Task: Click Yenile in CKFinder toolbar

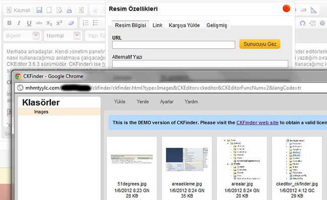Action: [x=143, y=102]
